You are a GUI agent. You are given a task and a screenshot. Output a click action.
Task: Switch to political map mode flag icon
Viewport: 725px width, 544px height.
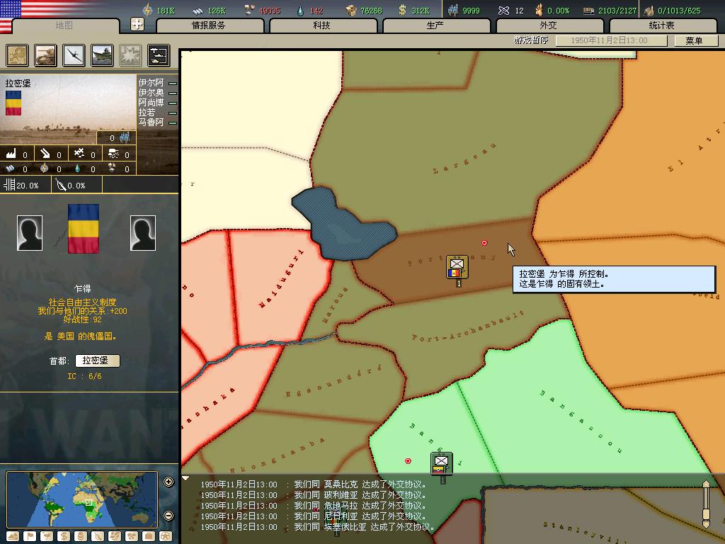click(30, 536)
